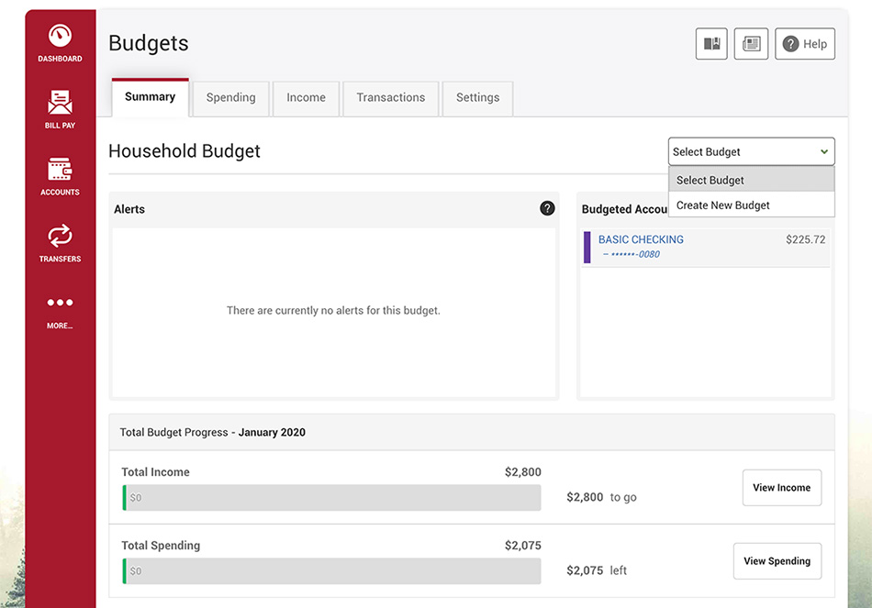
Task: Open the Bill Pay envelope icon
Action: click(x=60, y=103)
